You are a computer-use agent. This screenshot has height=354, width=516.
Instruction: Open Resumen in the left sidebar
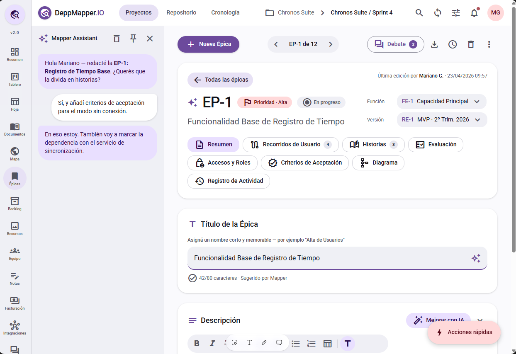(15, 55)
